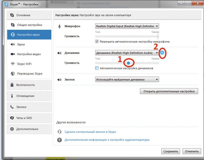Expand the Оповещения section

29,96
